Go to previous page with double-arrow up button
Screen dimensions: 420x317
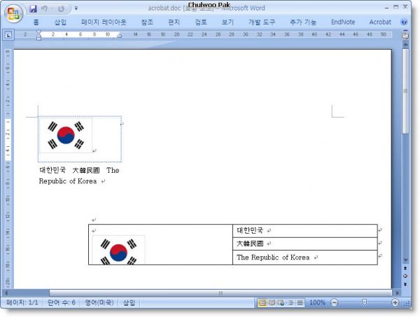pyautogui.click(x=405, y=268)
